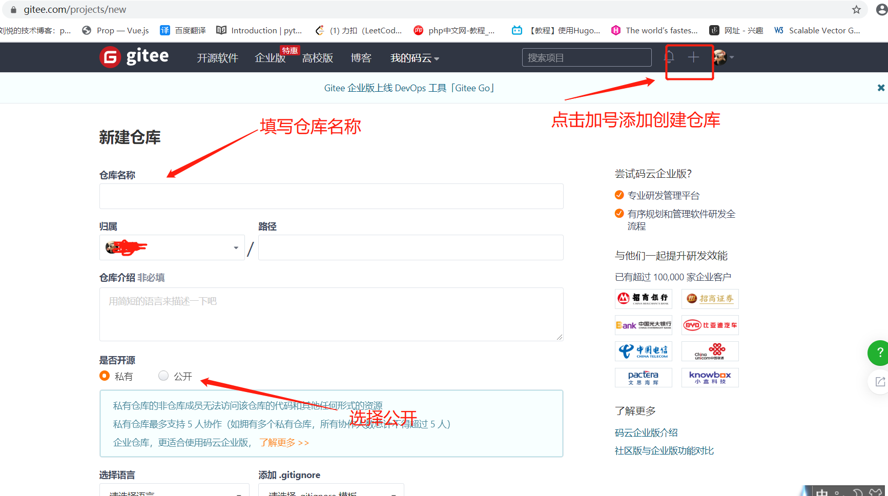The image size is (888, 496).
Task: Select the 公开 radio button
Action: point(163,376)
